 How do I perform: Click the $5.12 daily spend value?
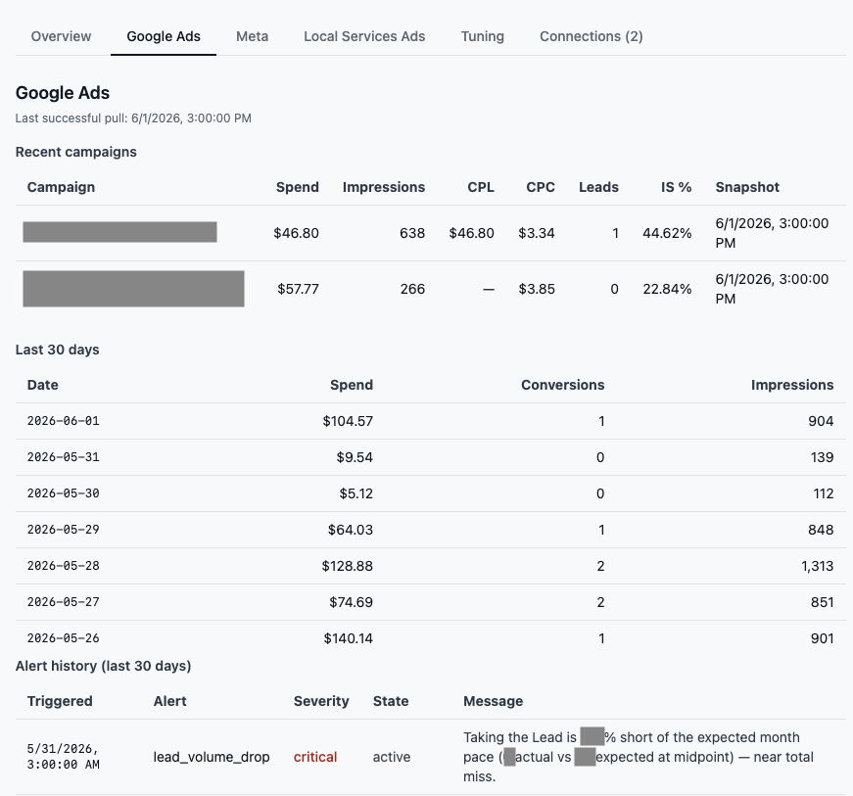point(355,493)
